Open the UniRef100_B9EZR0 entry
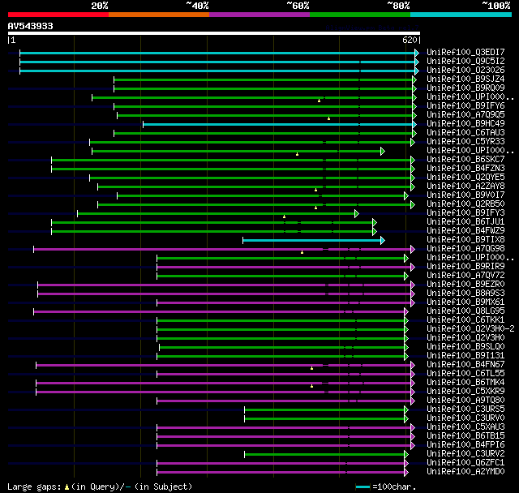This screenshot has width=519, height=493. (465, 285)
